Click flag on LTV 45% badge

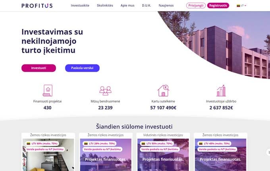(x=201, y=144)
